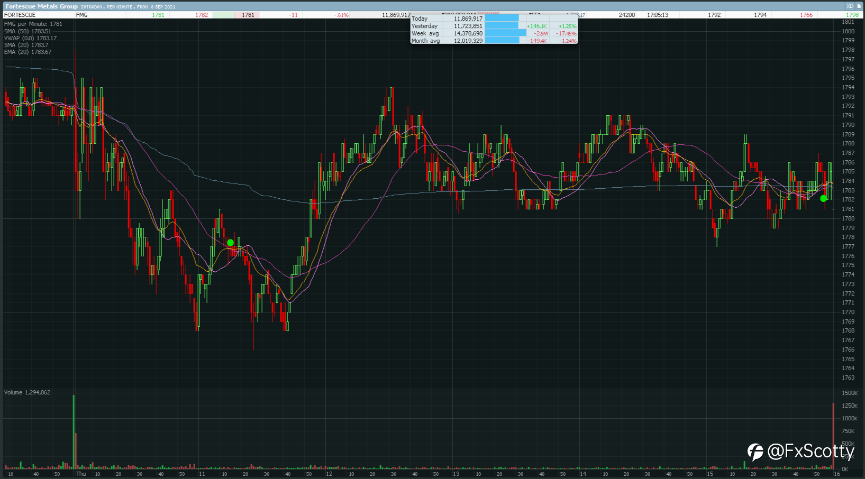
Task: Click the 17:05:13 last trade time
Action: click(658, 15)
